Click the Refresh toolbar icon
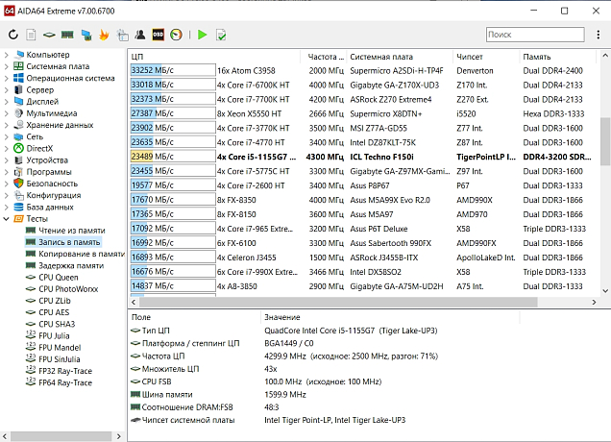Viewport: 611px width, 442px height. tap(12, 36)
